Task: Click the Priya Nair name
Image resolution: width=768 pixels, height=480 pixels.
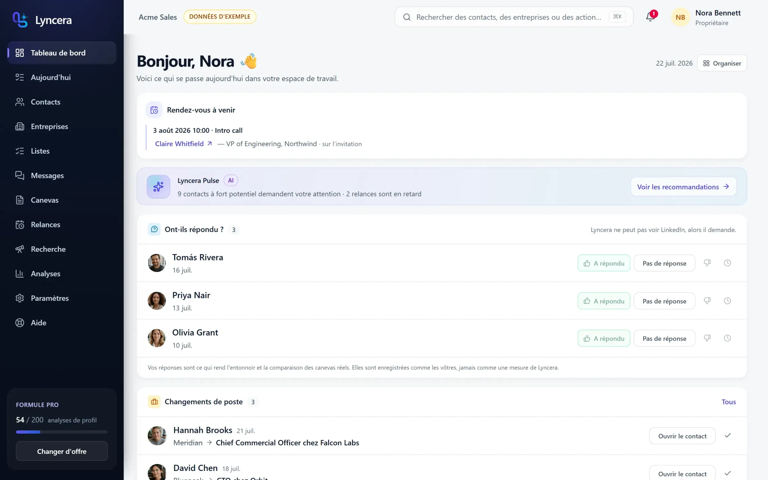Action: pos(191,295)
